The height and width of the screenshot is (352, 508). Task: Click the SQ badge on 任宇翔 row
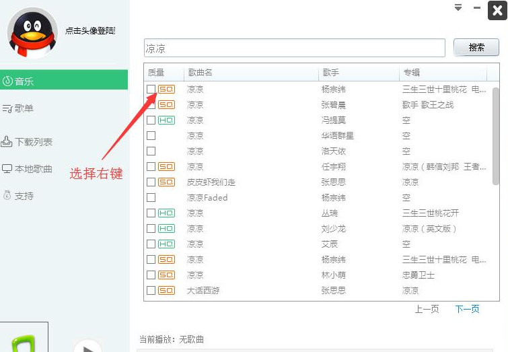pyautogui.click(x=166, y=167)
